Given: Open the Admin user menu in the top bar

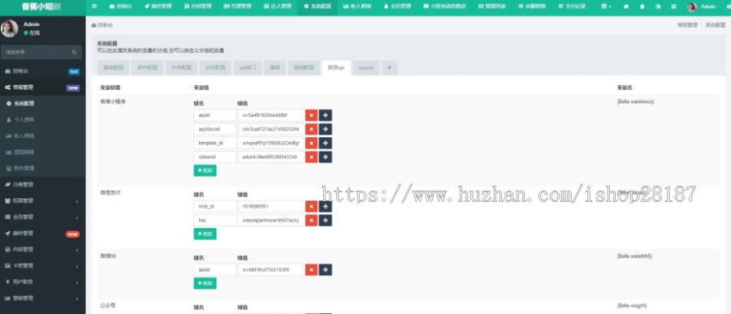Looking at the screenshot, I should click(701, 7).
